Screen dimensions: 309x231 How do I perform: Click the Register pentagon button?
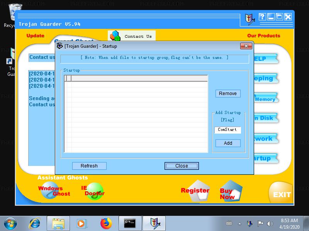click(195, 191)
